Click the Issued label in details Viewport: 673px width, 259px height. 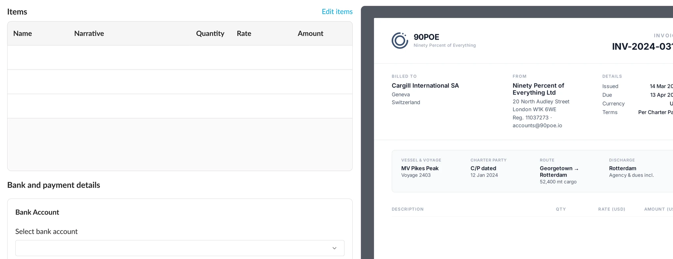coord(610,86)
